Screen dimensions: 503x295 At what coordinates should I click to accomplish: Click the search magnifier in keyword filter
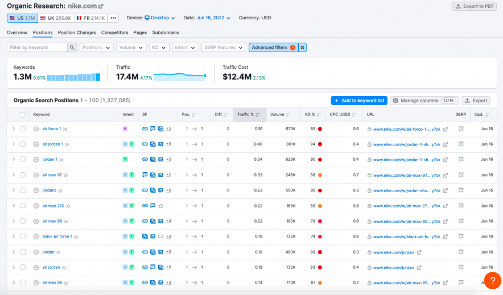pos(72,48)
